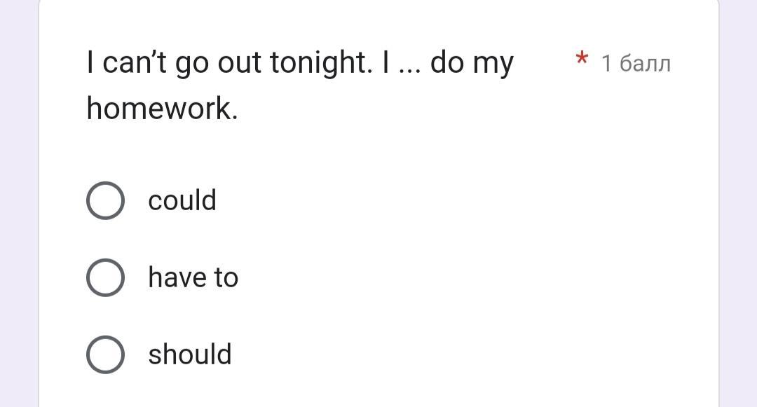Viewport: 757px width, 407px height.
Task: Click the first word "I" of the question
Action: tap(90, 63)
